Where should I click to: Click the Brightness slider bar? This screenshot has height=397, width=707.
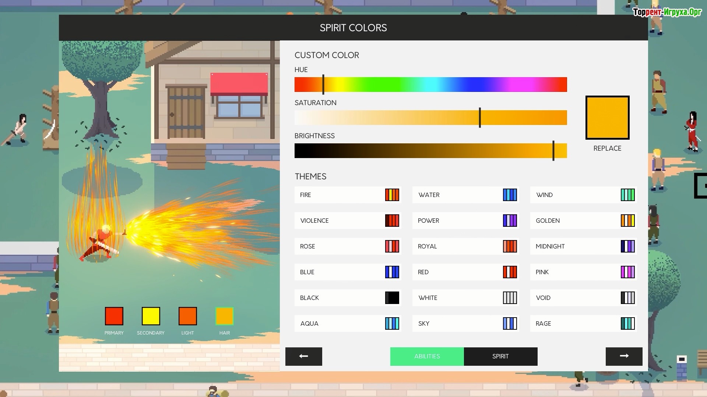[x=430, y=151]
